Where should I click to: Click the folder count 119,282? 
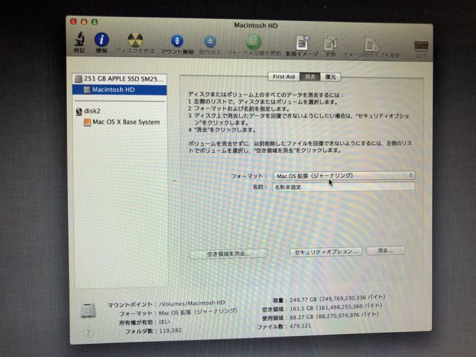(x=170, y=330)
